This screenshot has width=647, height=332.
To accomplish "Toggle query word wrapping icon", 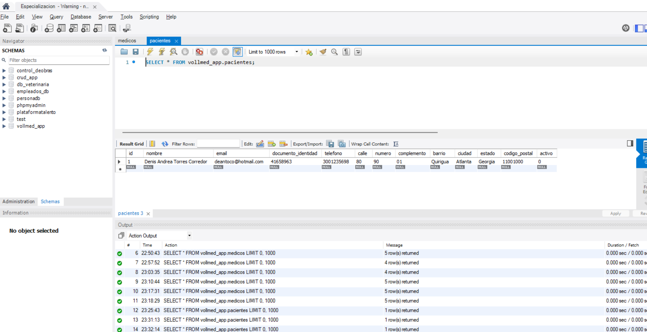I will (358, 52).
